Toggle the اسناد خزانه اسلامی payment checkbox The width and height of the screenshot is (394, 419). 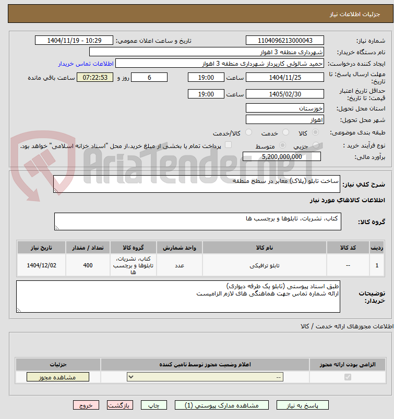229,145
